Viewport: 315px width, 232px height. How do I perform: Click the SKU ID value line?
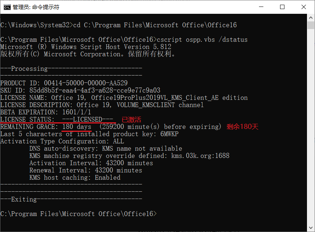[80, 90]
